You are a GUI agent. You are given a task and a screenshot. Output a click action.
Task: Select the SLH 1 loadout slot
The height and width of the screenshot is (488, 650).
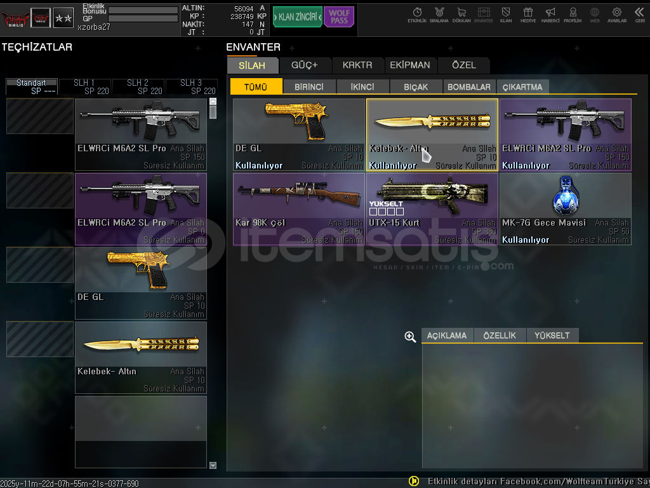85,86
